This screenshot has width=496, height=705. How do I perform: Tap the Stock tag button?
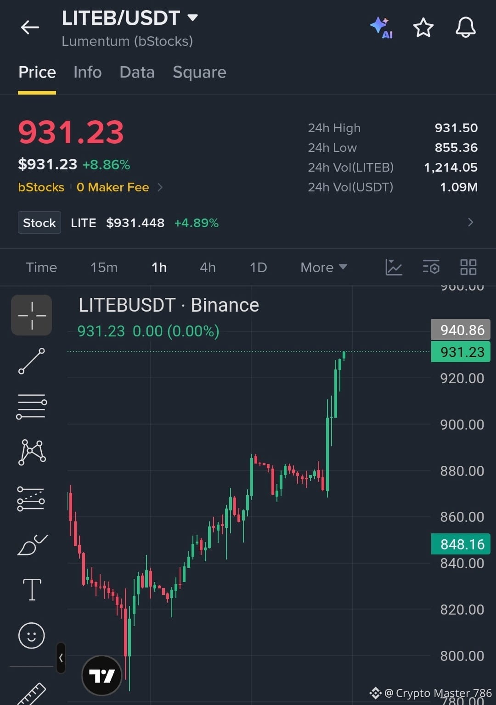[x=39, y=223]
